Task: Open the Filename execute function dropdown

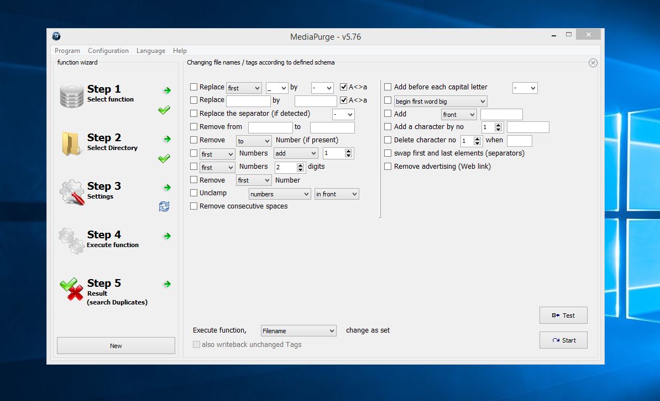Action: click(298, 331)
